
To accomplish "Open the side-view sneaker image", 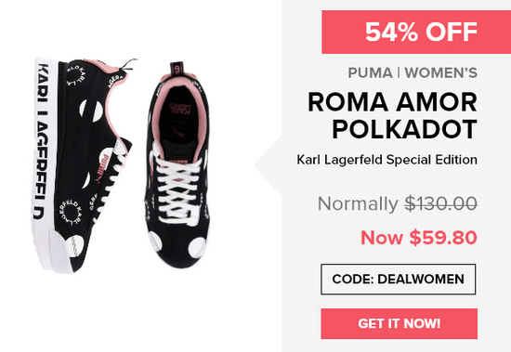I will pyautogui.click(x=83, y=164).
